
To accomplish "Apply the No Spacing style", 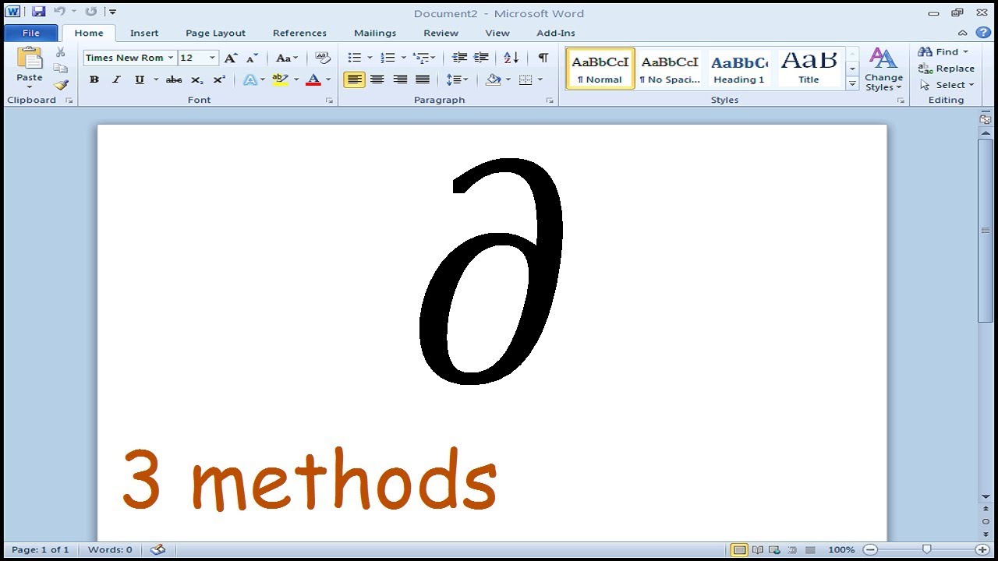I will point(670,69).
